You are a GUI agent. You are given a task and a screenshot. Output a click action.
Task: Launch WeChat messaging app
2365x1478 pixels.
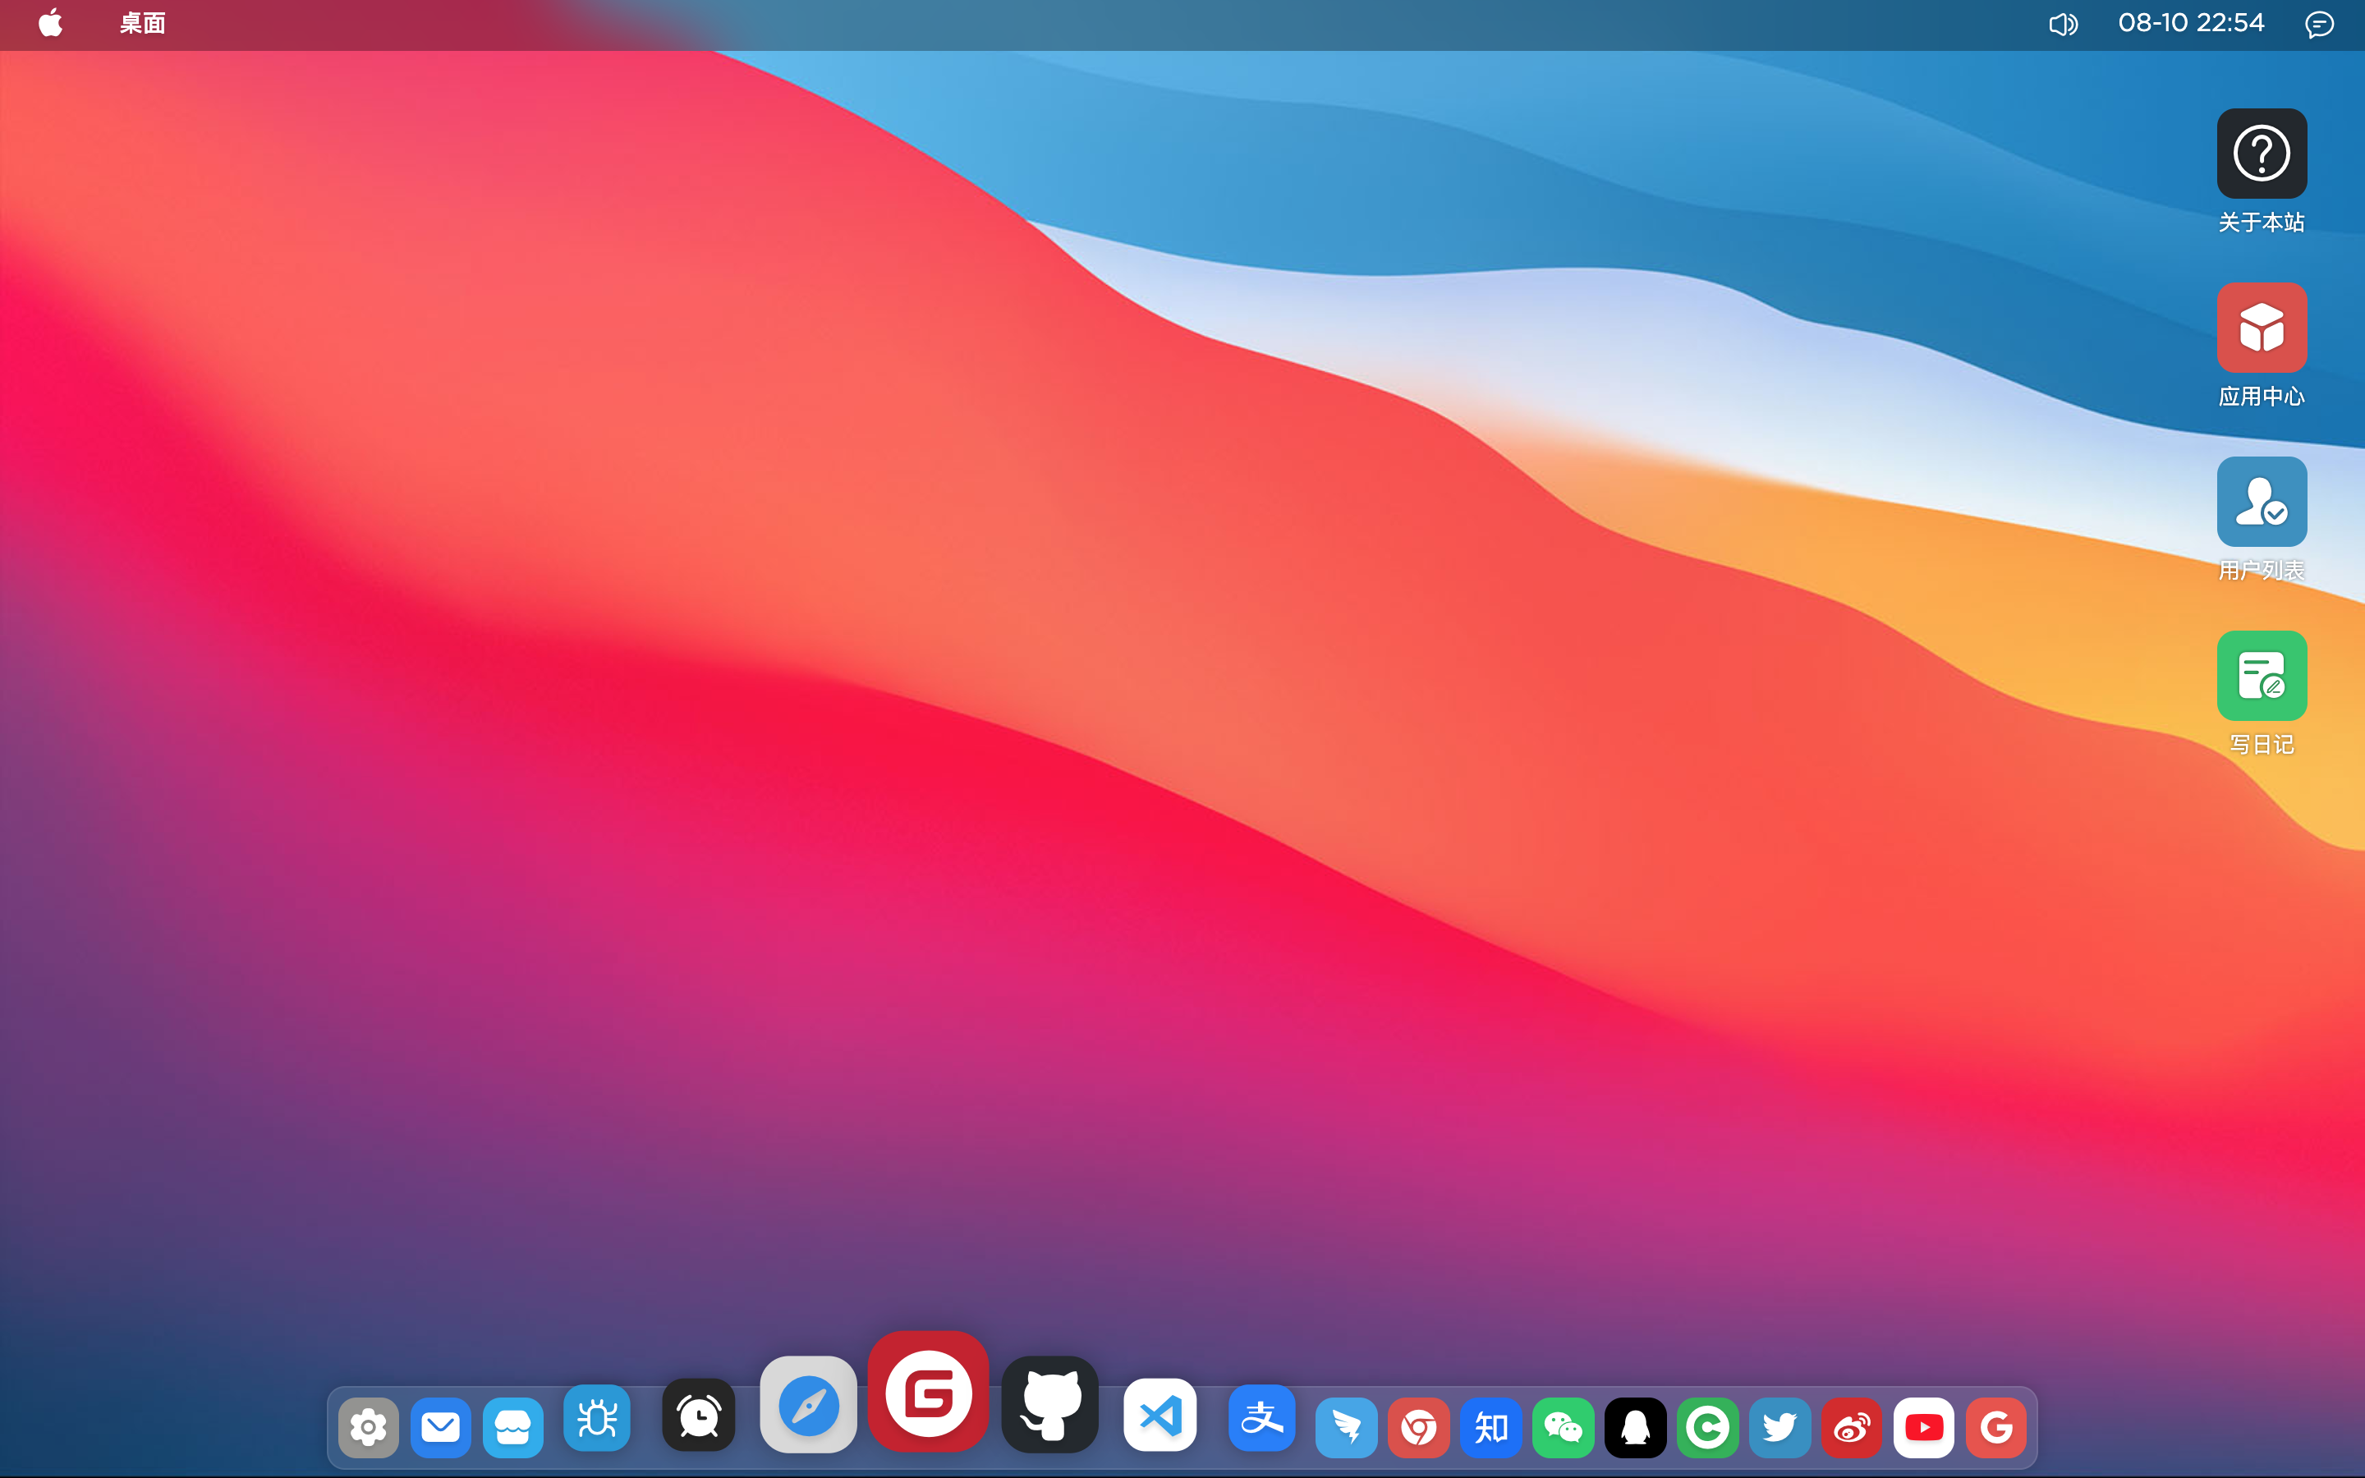[1561, 1427]
